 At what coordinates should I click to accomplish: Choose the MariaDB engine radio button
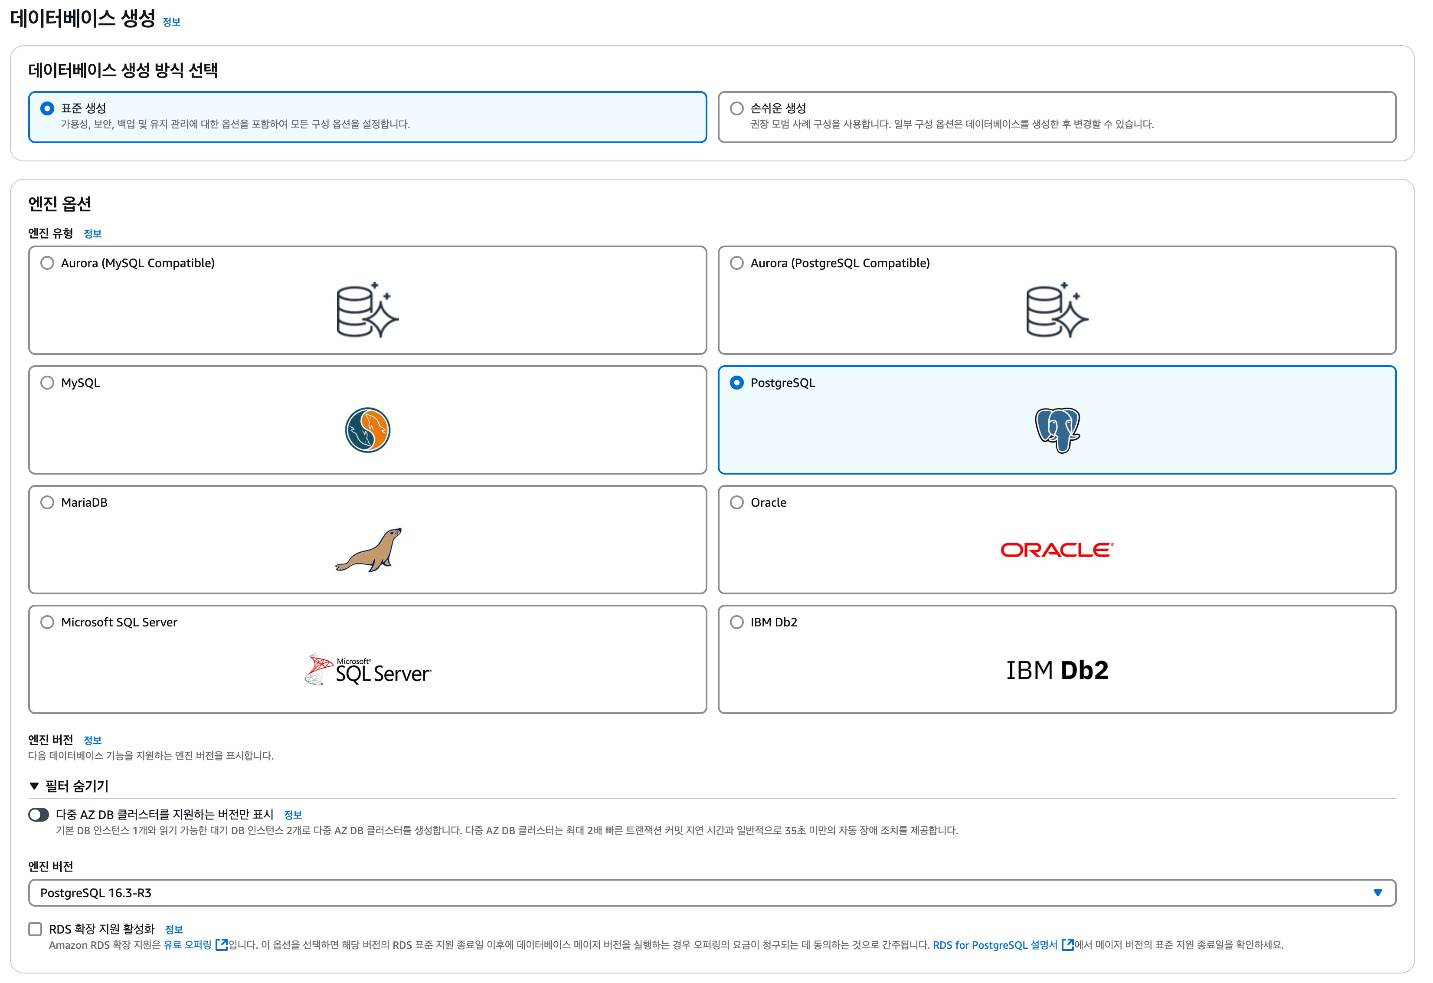47,503
